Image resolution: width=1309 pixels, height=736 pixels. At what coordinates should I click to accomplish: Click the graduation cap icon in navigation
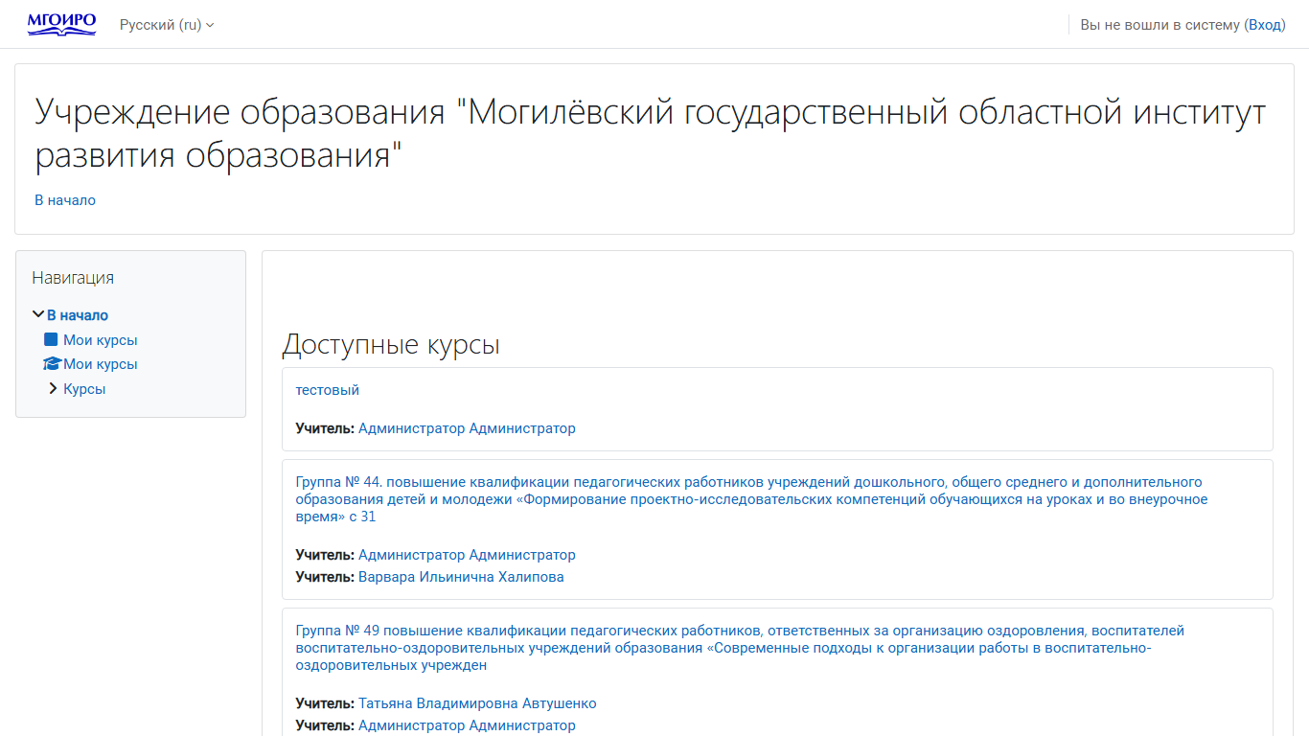pyautogui.click(x=52, y=364)
